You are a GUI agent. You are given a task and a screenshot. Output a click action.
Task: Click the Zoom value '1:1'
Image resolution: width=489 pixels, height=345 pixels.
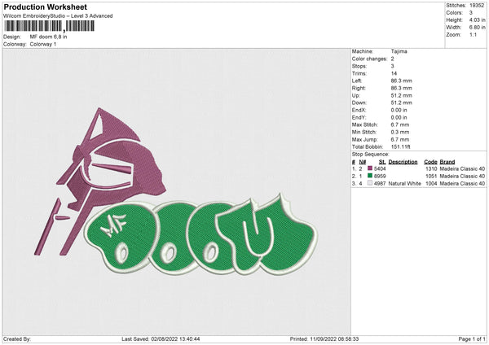pos(473,34)
